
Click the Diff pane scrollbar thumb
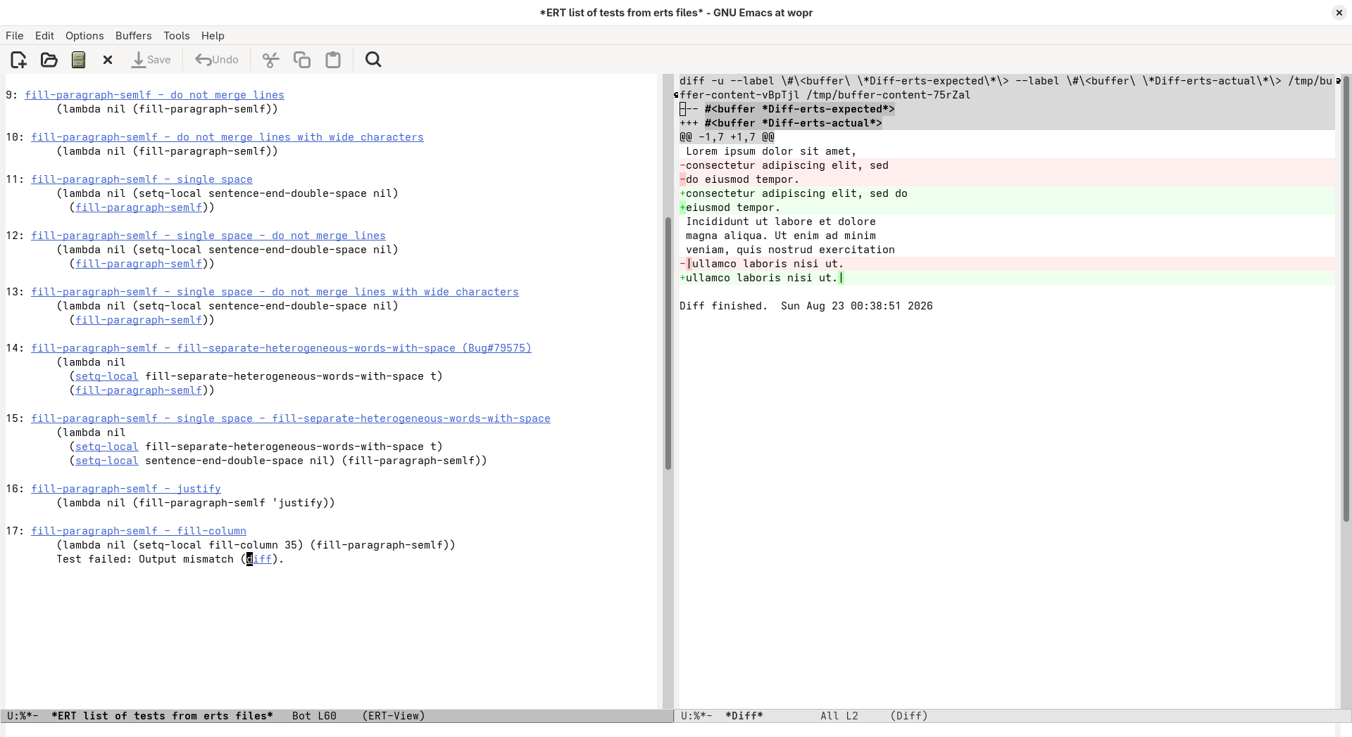(1346, 298)
